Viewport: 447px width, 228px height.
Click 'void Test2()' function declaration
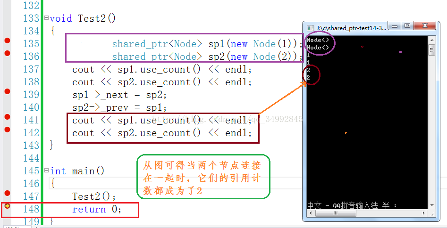[x=83, y=19]
